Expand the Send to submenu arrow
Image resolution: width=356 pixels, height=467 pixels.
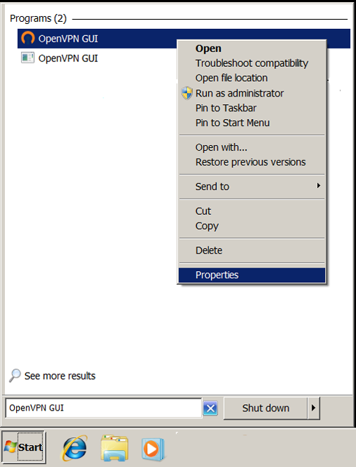(x=319, y=186)
